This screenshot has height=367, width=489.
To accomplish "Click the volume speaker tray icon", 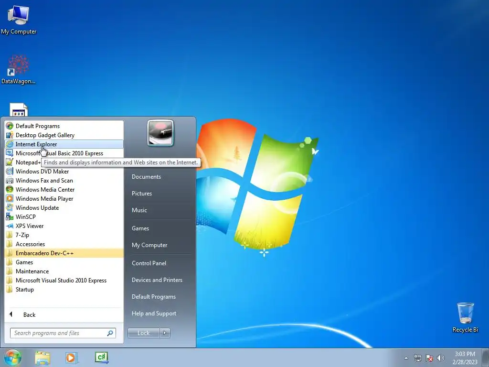I will [441, 358].
